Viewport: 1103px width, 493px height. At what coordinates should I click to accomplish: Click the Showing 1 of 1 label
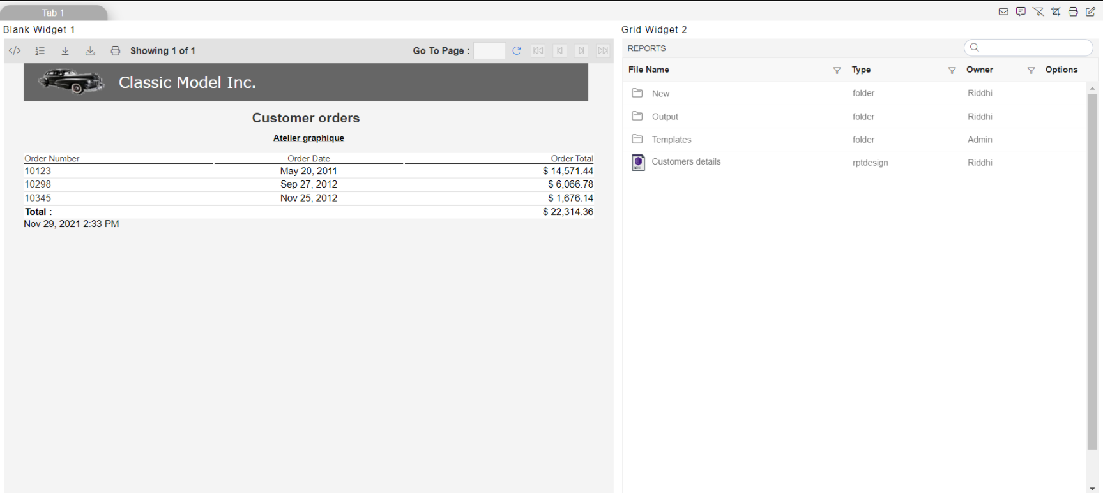(x=163, y=51)
